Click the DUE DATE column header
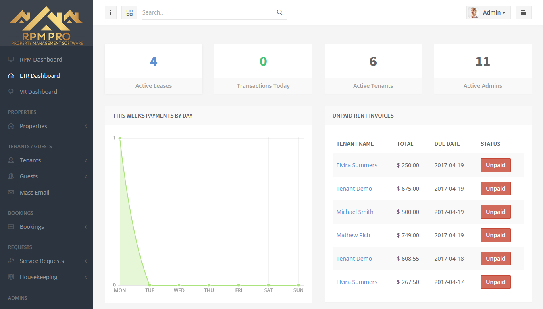Screen dimensions: 543x309 447,144
